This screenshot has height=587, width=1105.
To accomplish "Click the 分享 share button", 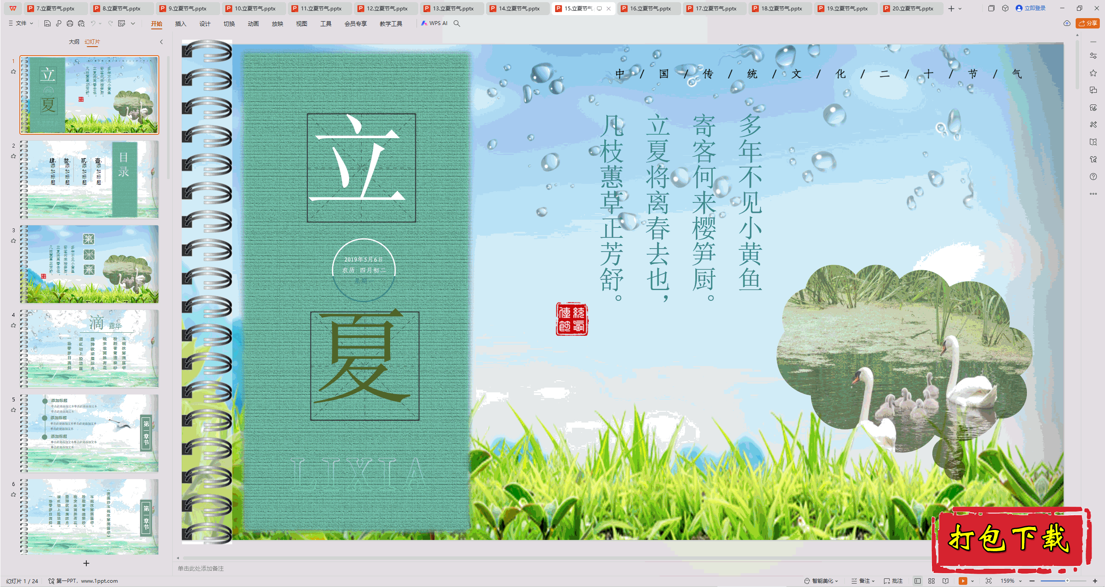I will 1087,23.
